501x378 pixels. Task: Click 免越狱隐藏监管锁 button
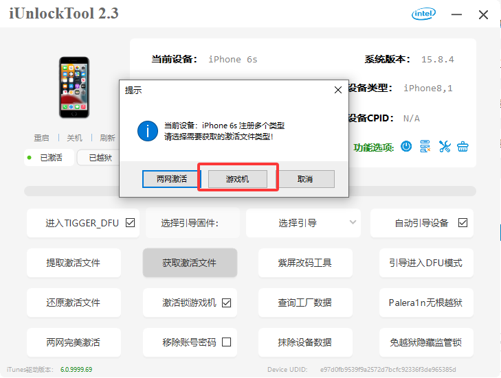(426, 342)
